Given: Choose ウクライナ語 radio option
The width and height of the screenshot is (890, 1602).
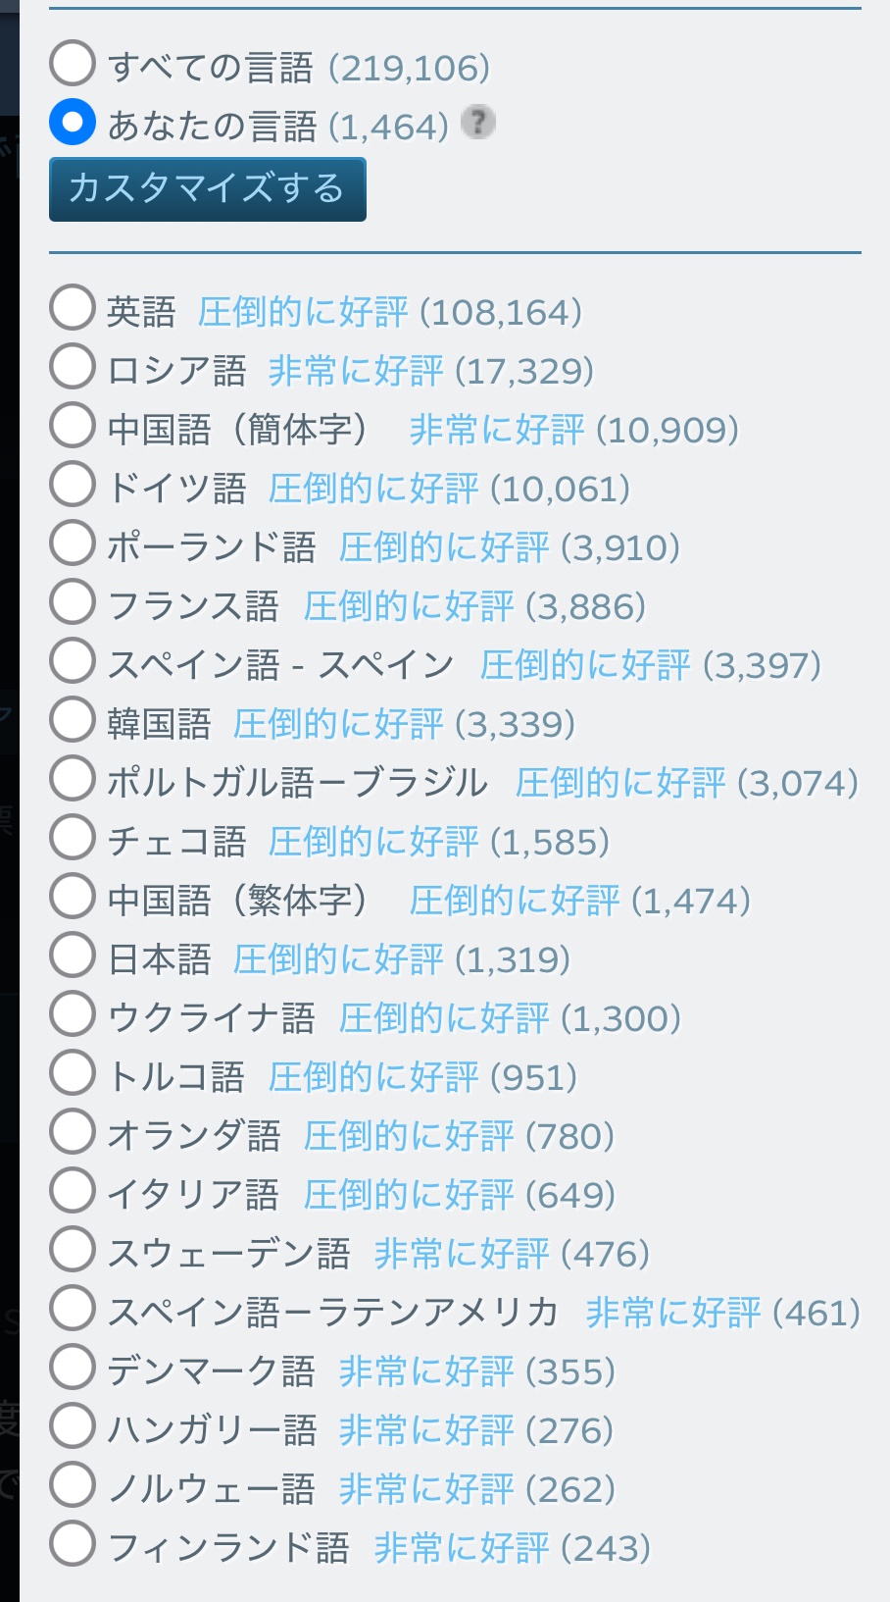Looking at the screenshot, I should point(73,1015).
